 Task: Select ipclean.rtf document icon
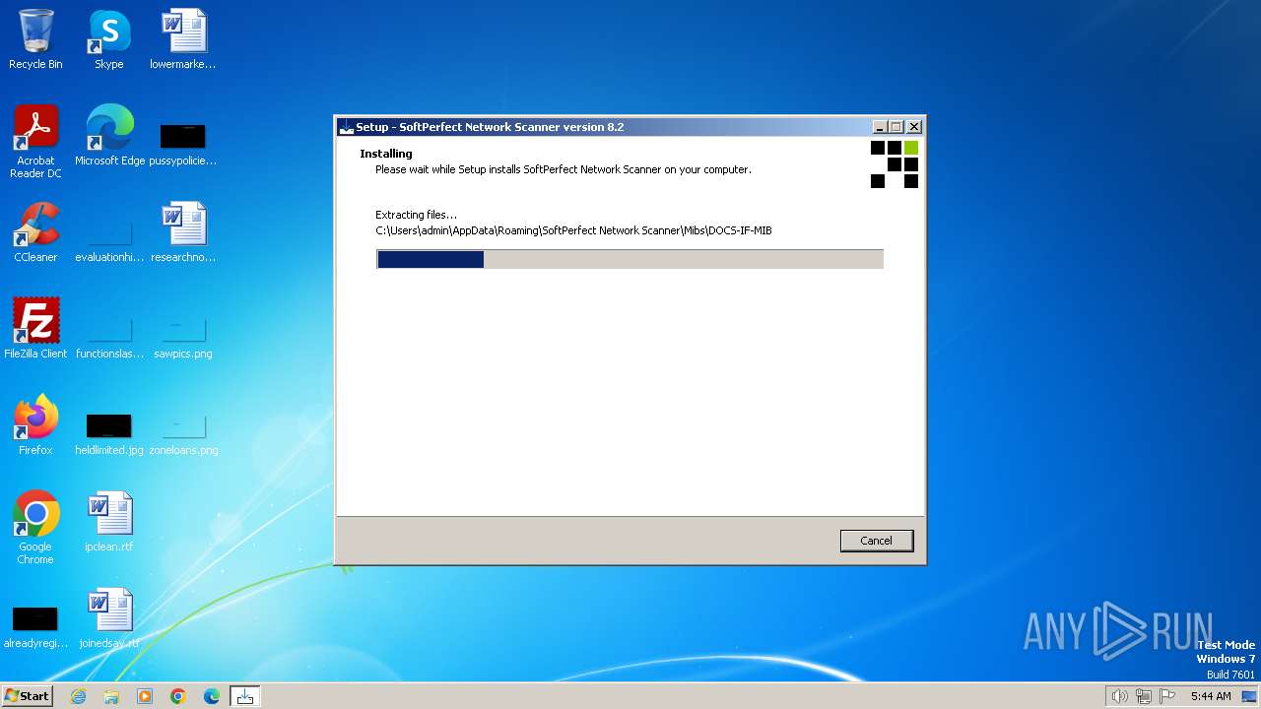click(x=109, y=522)
